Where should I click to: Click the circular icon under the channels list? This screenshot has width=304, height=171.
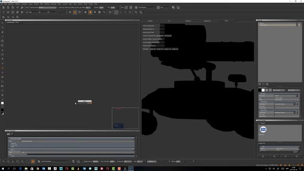coord(264,84)
